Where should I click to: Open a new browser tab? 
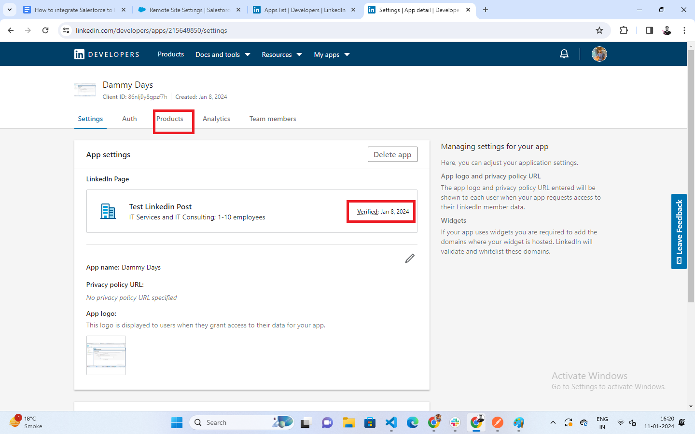click(x=486, y=10)
